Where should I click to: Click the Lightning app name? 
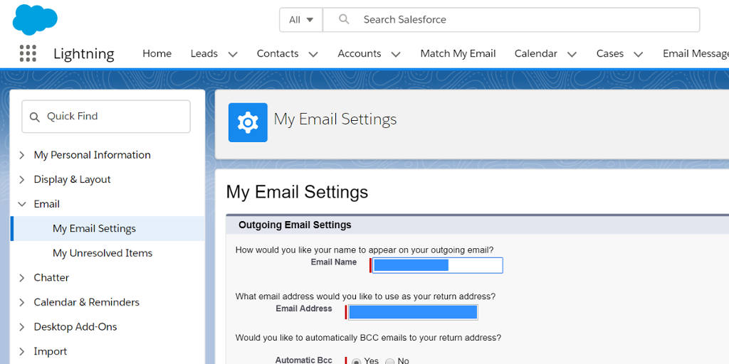(84, 54)
